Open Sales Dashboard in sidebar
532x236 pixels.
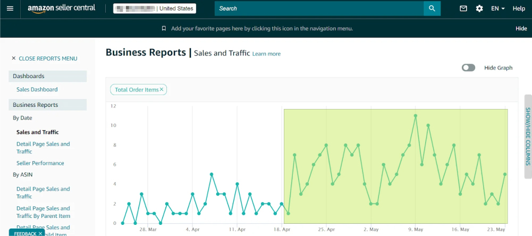coord(37,89)
